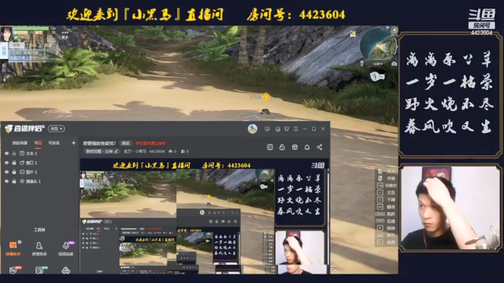Toggle the lock on 摄像头 1 layer

pos(14,182)
